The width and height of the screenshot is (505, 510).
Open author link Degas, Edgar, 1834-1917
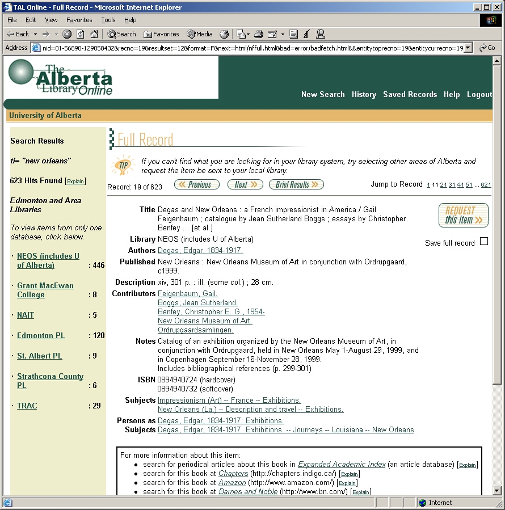[x=200, y=250]
